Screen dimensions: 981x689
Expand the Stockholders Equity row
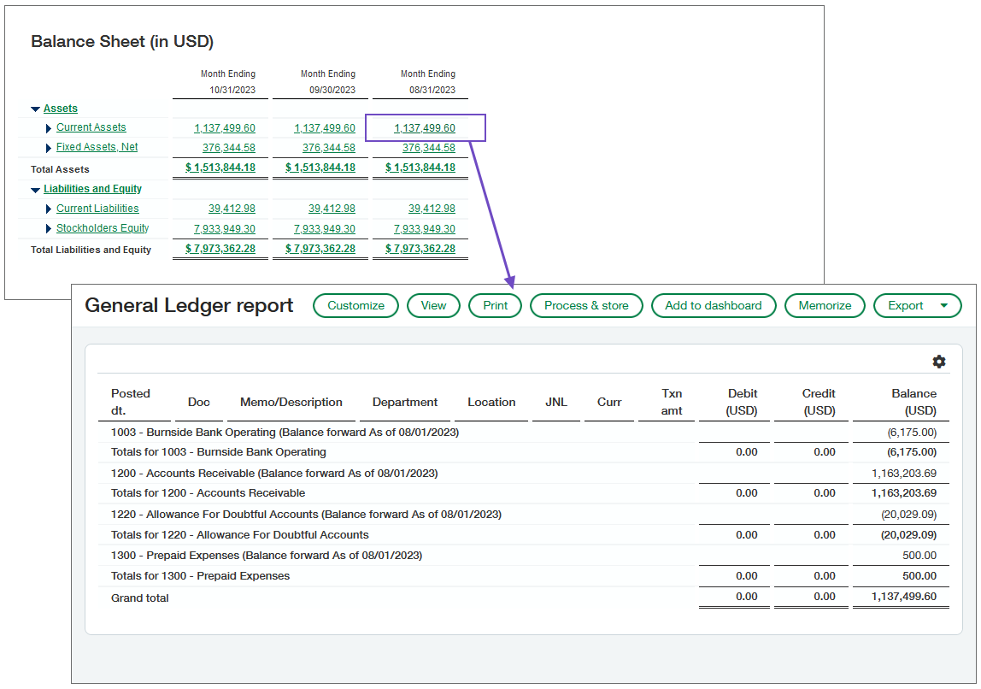tap(49, 228)
